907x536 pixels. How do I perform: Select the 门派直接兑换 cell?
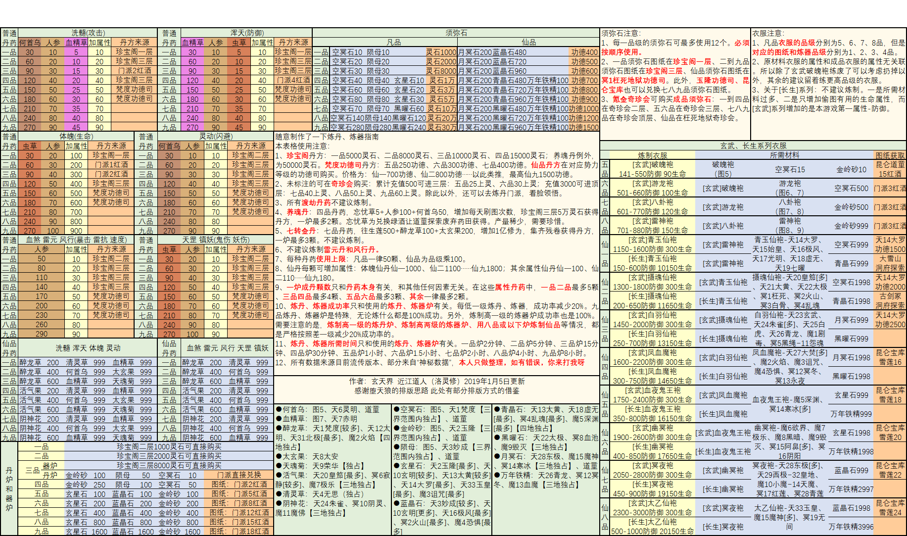pyautogui.click(x=239, y=475)
